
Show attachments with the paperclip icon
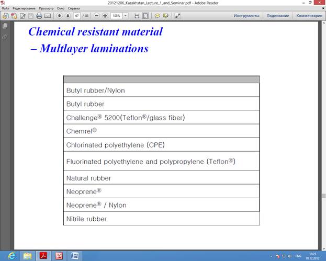[5, 37]
